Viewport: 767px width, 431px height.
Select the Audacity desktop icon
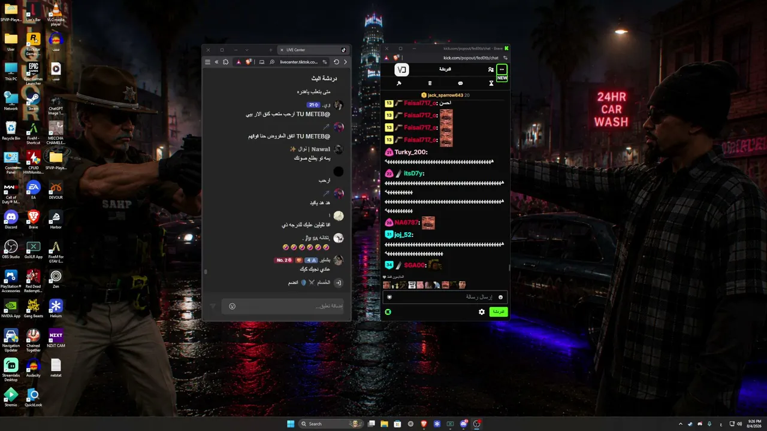34,367
